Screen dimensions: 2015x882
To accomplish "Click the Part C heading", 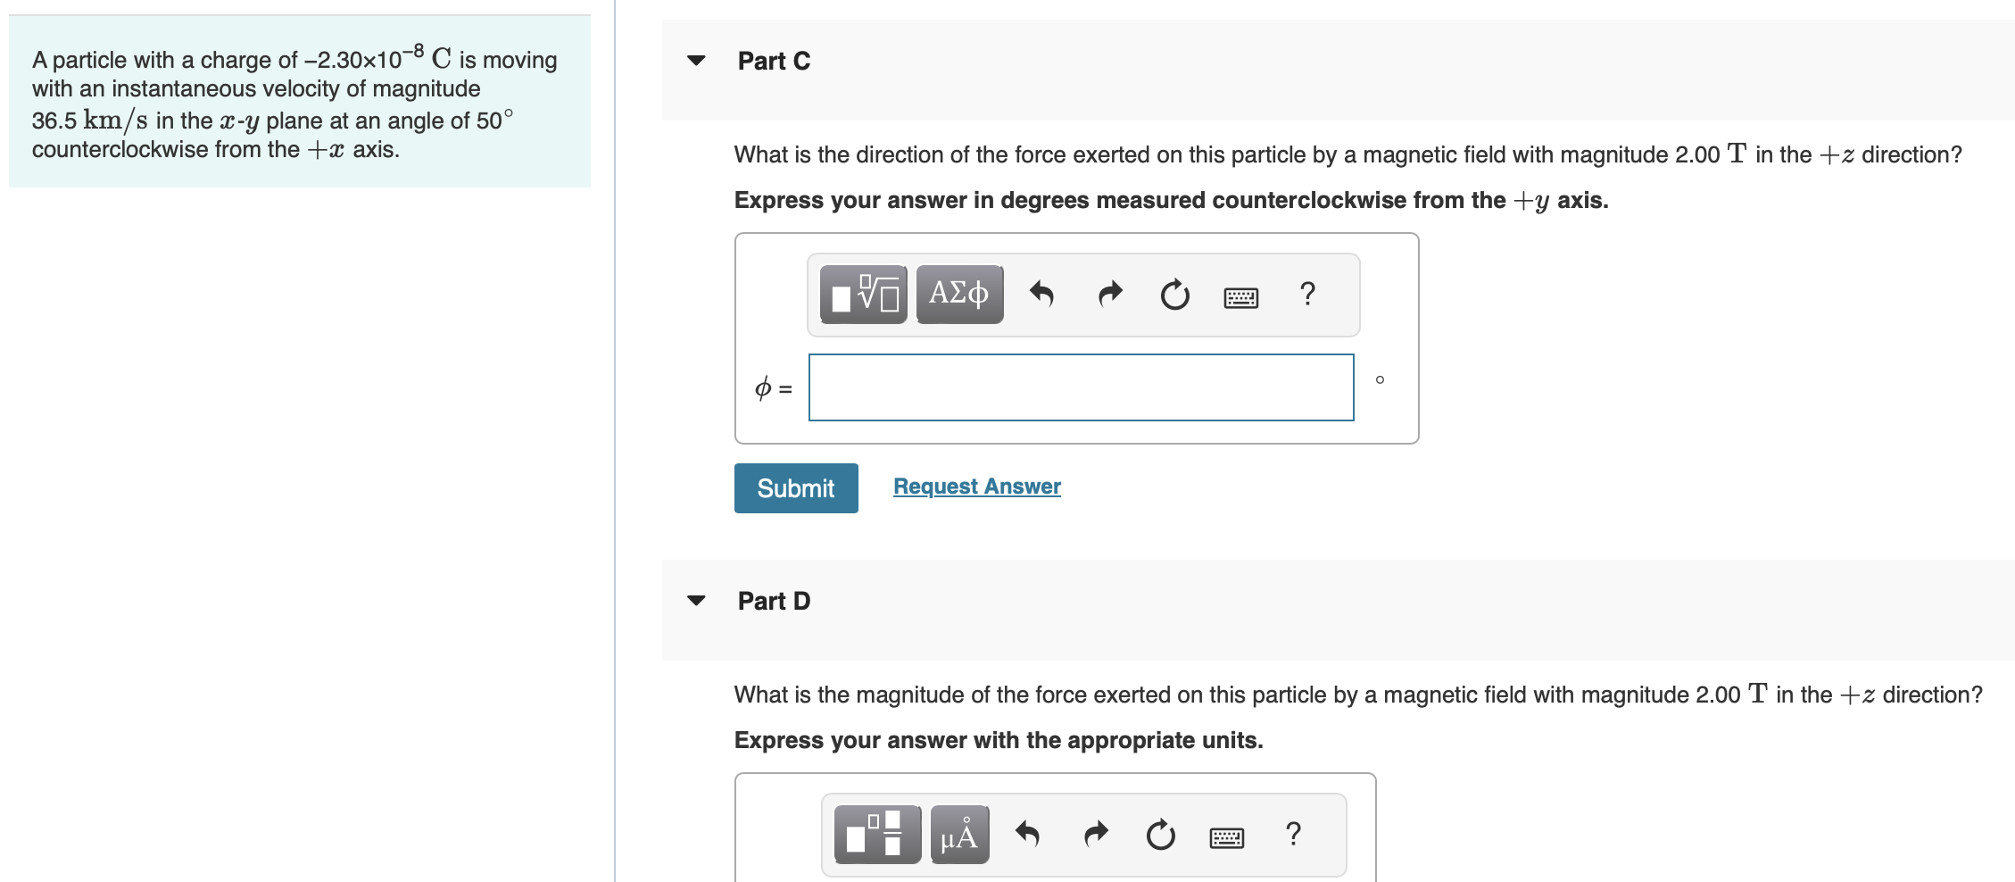I will [773, 60].
